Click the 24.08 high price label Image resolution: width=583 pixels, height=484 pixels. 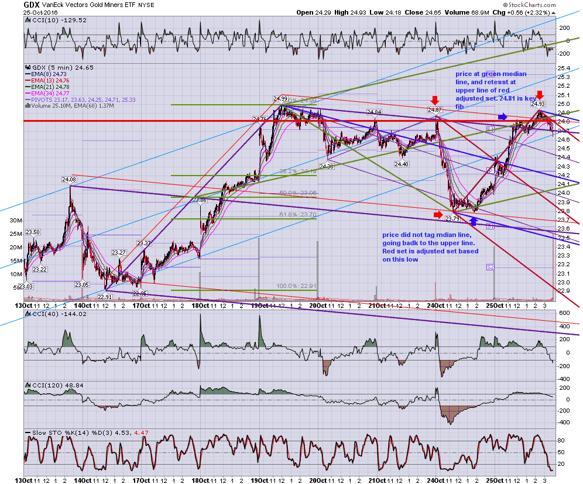coord(69,180)
